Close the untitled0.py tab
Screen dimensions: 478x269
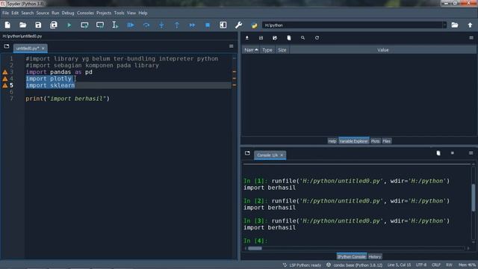click(43, 48)
